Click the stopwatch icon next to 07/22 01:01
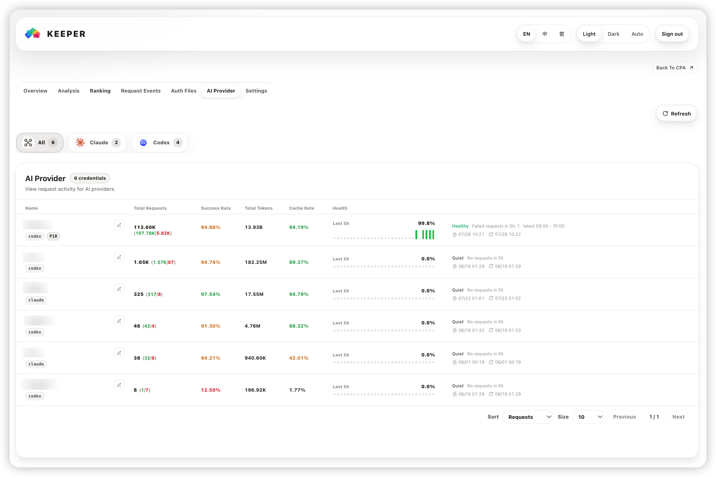Screen dimensions: 716x477 (454, 299)
